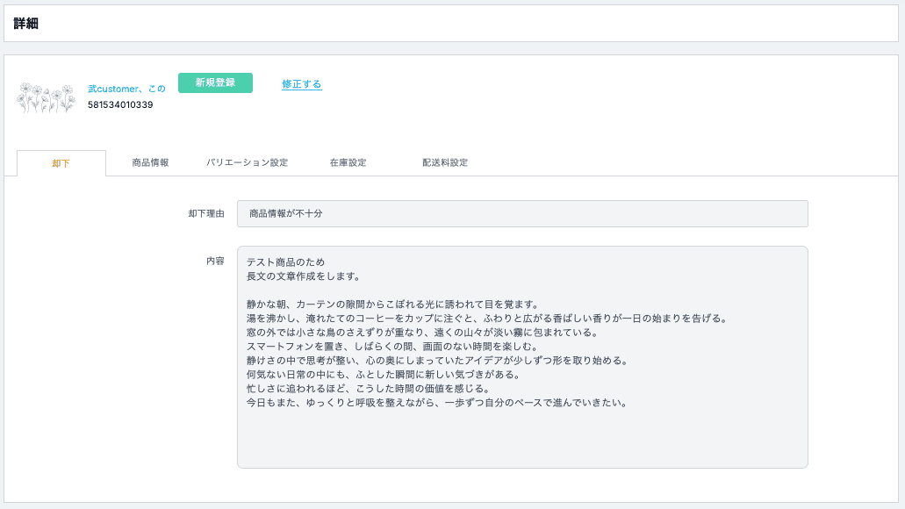Show the 配送料設定 tab
The image size is (905, 509).
click(445, 163)
